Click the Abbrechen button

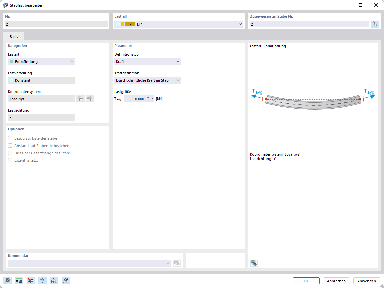click(336, 281)
